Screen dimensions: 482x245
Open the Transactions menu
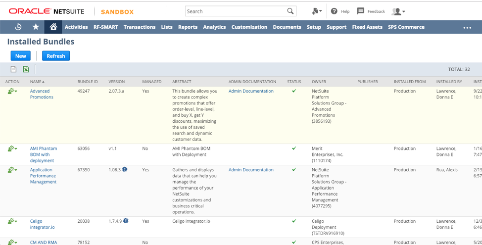tap(140, 27)
